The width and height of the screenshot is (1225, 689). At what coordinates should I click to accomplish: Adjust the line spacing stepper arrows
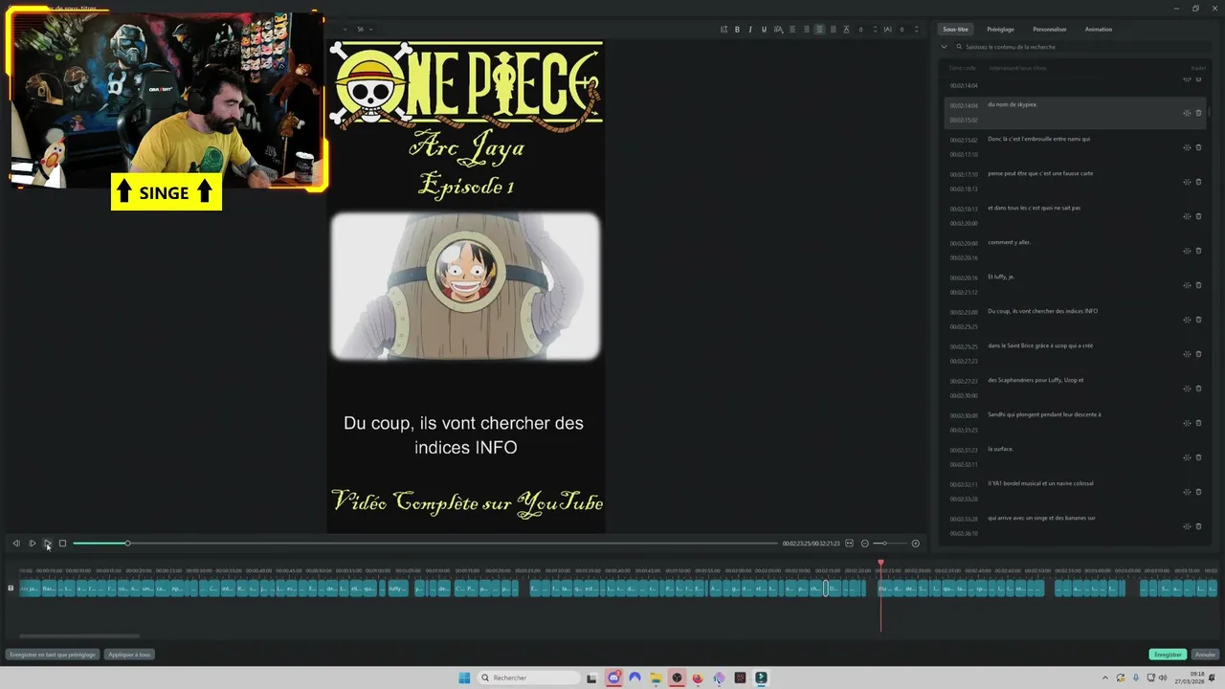click(874, 30)
